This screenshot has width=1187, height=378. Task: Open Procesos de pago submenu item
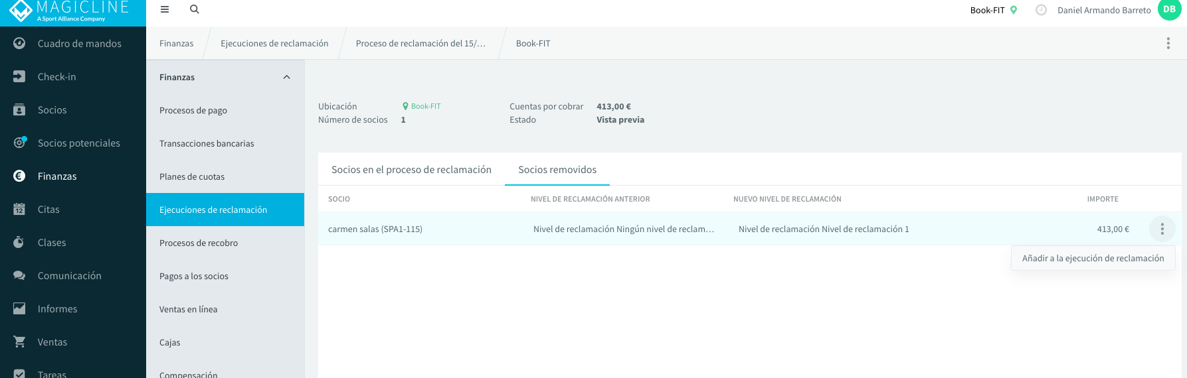tap(225, 110)
